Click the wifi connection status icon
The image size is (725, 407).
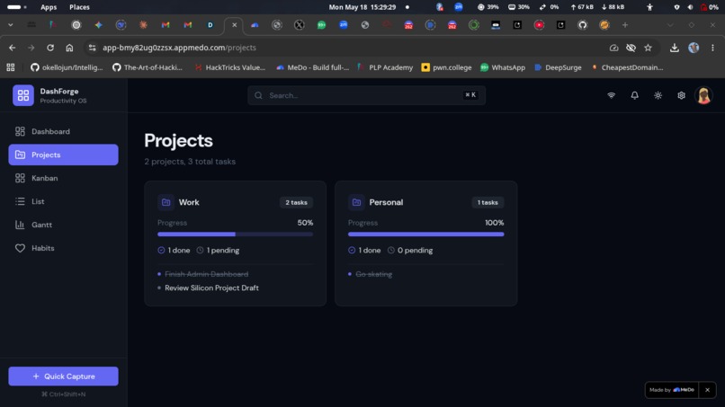612,95
